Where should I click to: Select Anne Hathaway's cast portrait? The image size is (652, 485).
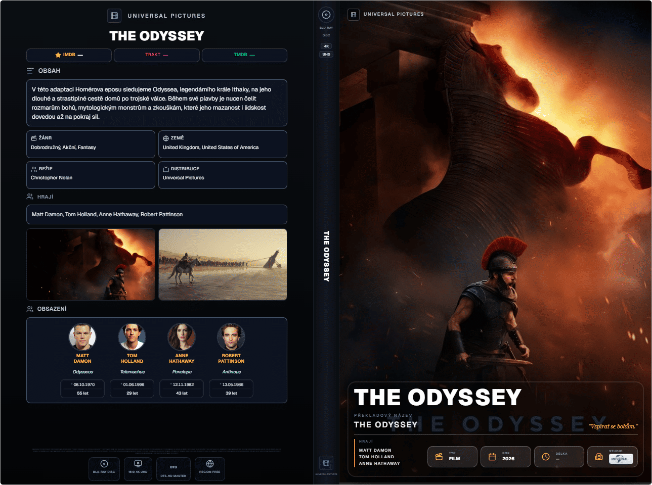[182, 337]
